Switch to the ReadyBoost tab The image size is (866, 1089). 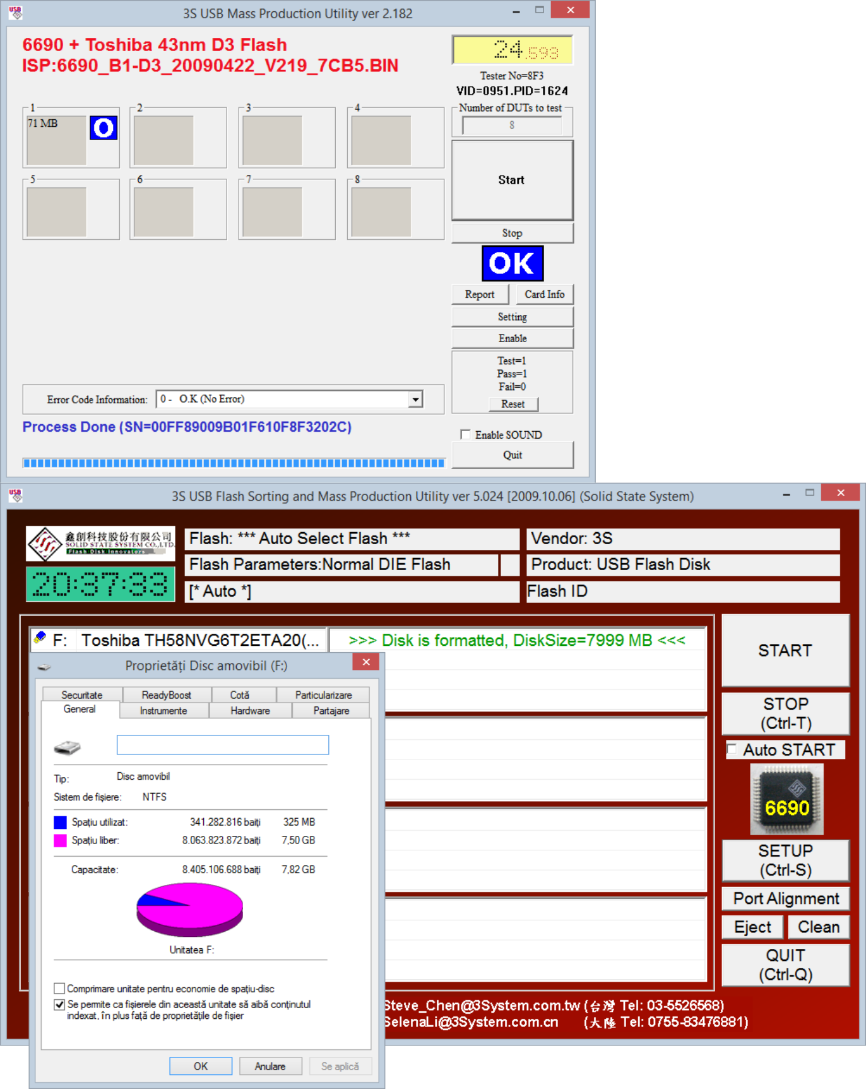point(166,694)
